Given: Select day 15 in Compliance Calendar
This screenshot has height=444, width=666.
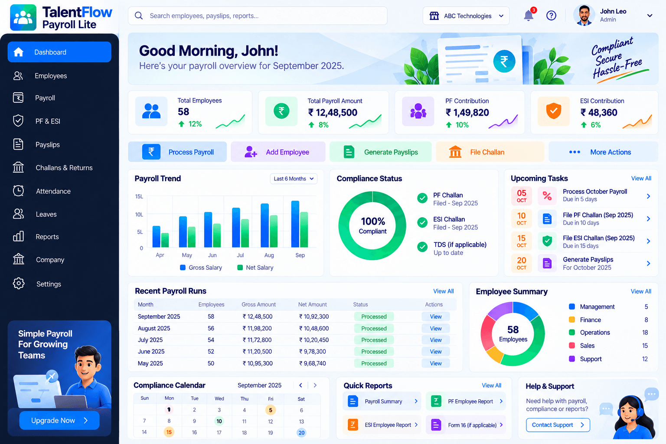Looking at the screenshot, I should click(x=169, y=432).
